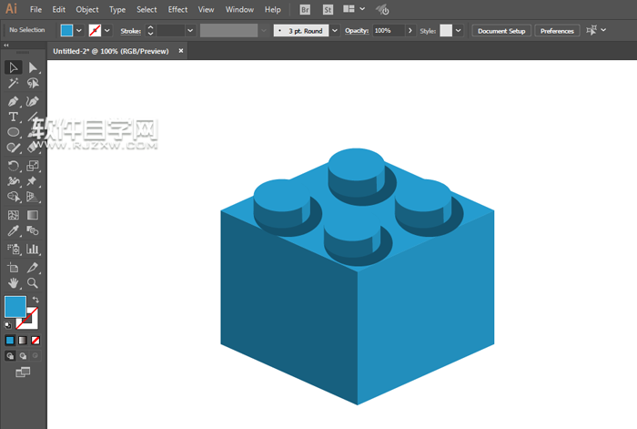Select the Selection tool arrow
637x429 pixels.
(x=14, y=67)
